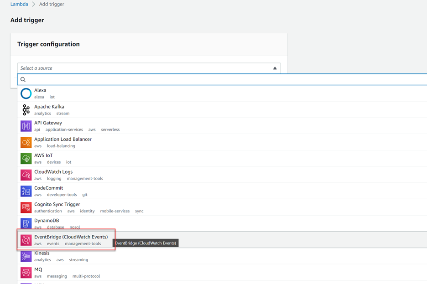Click the Add trigger breadcrumb item
Image resolution: width=427 pixels, height=284 pixels.
point(52,4)
